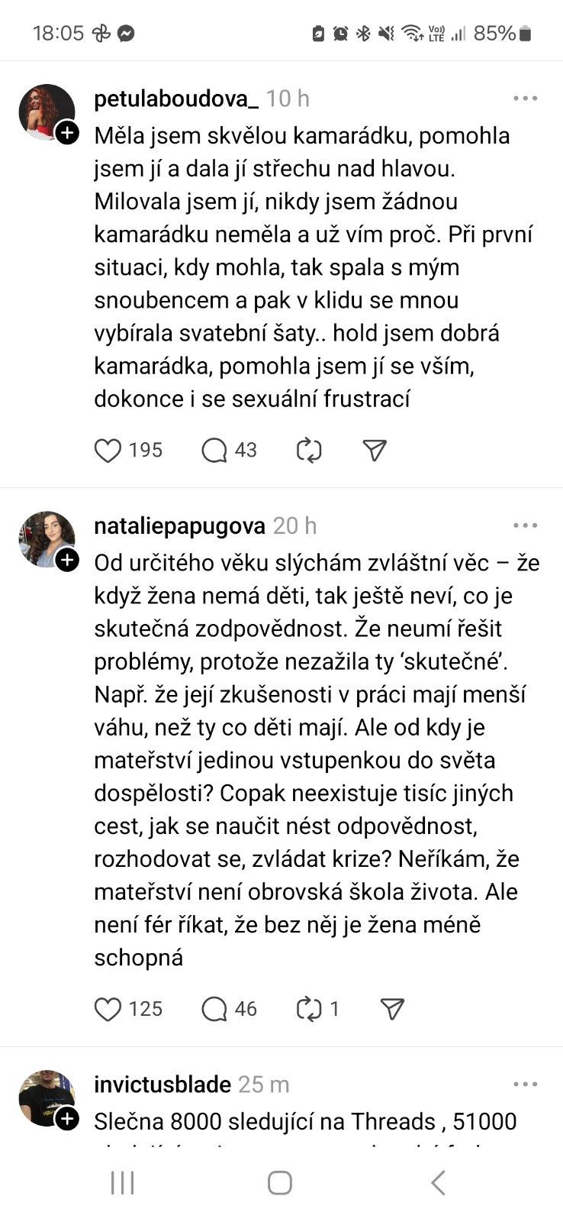Viewport: 563px width, 1222px height.
Task: Follow invictusblade using the plus badge
Action: (68, 1119)
